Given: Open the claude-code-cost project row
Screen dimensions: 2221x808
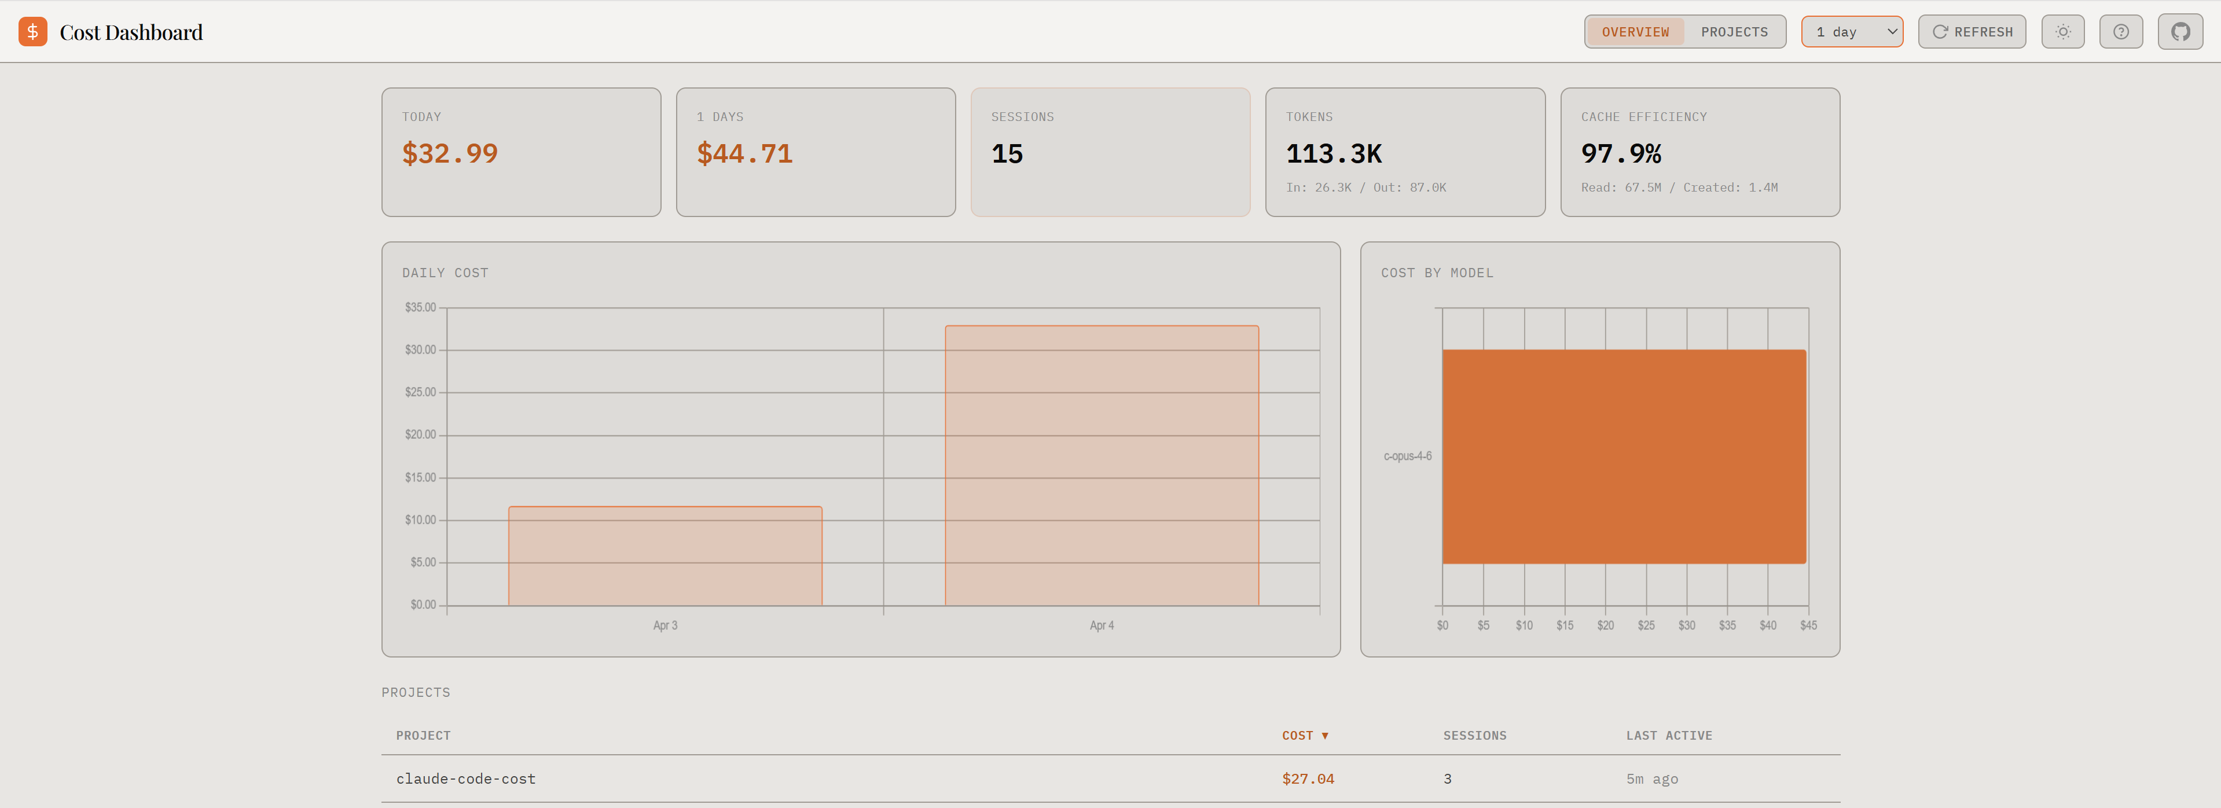Looking at the screenshot, I should (x=465, y=778).
